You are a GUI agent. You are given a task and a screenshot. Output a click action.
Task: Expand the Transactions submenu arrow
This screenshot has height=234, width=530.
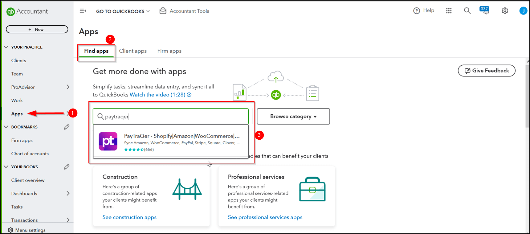pyautogui.click(x=68, y=220)
